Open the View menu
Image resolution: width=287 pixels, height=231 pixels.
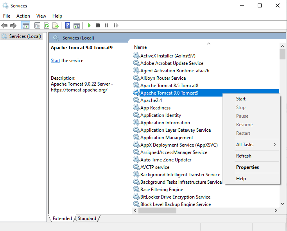(41, 16)
